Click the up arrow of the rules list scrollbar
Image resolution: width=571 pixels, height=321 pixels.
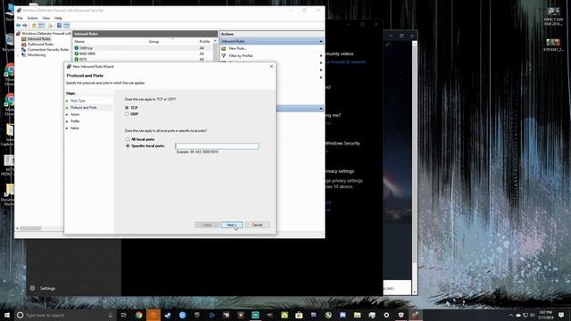[x=215, y=41]
